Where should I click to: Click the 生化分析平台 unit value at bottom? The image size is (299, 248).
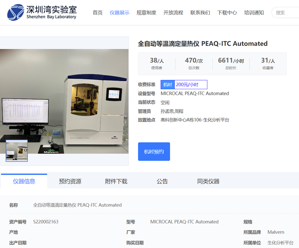coord(280,243)
